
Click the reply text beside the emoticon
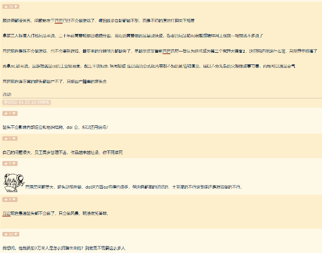tap(133, 187)
